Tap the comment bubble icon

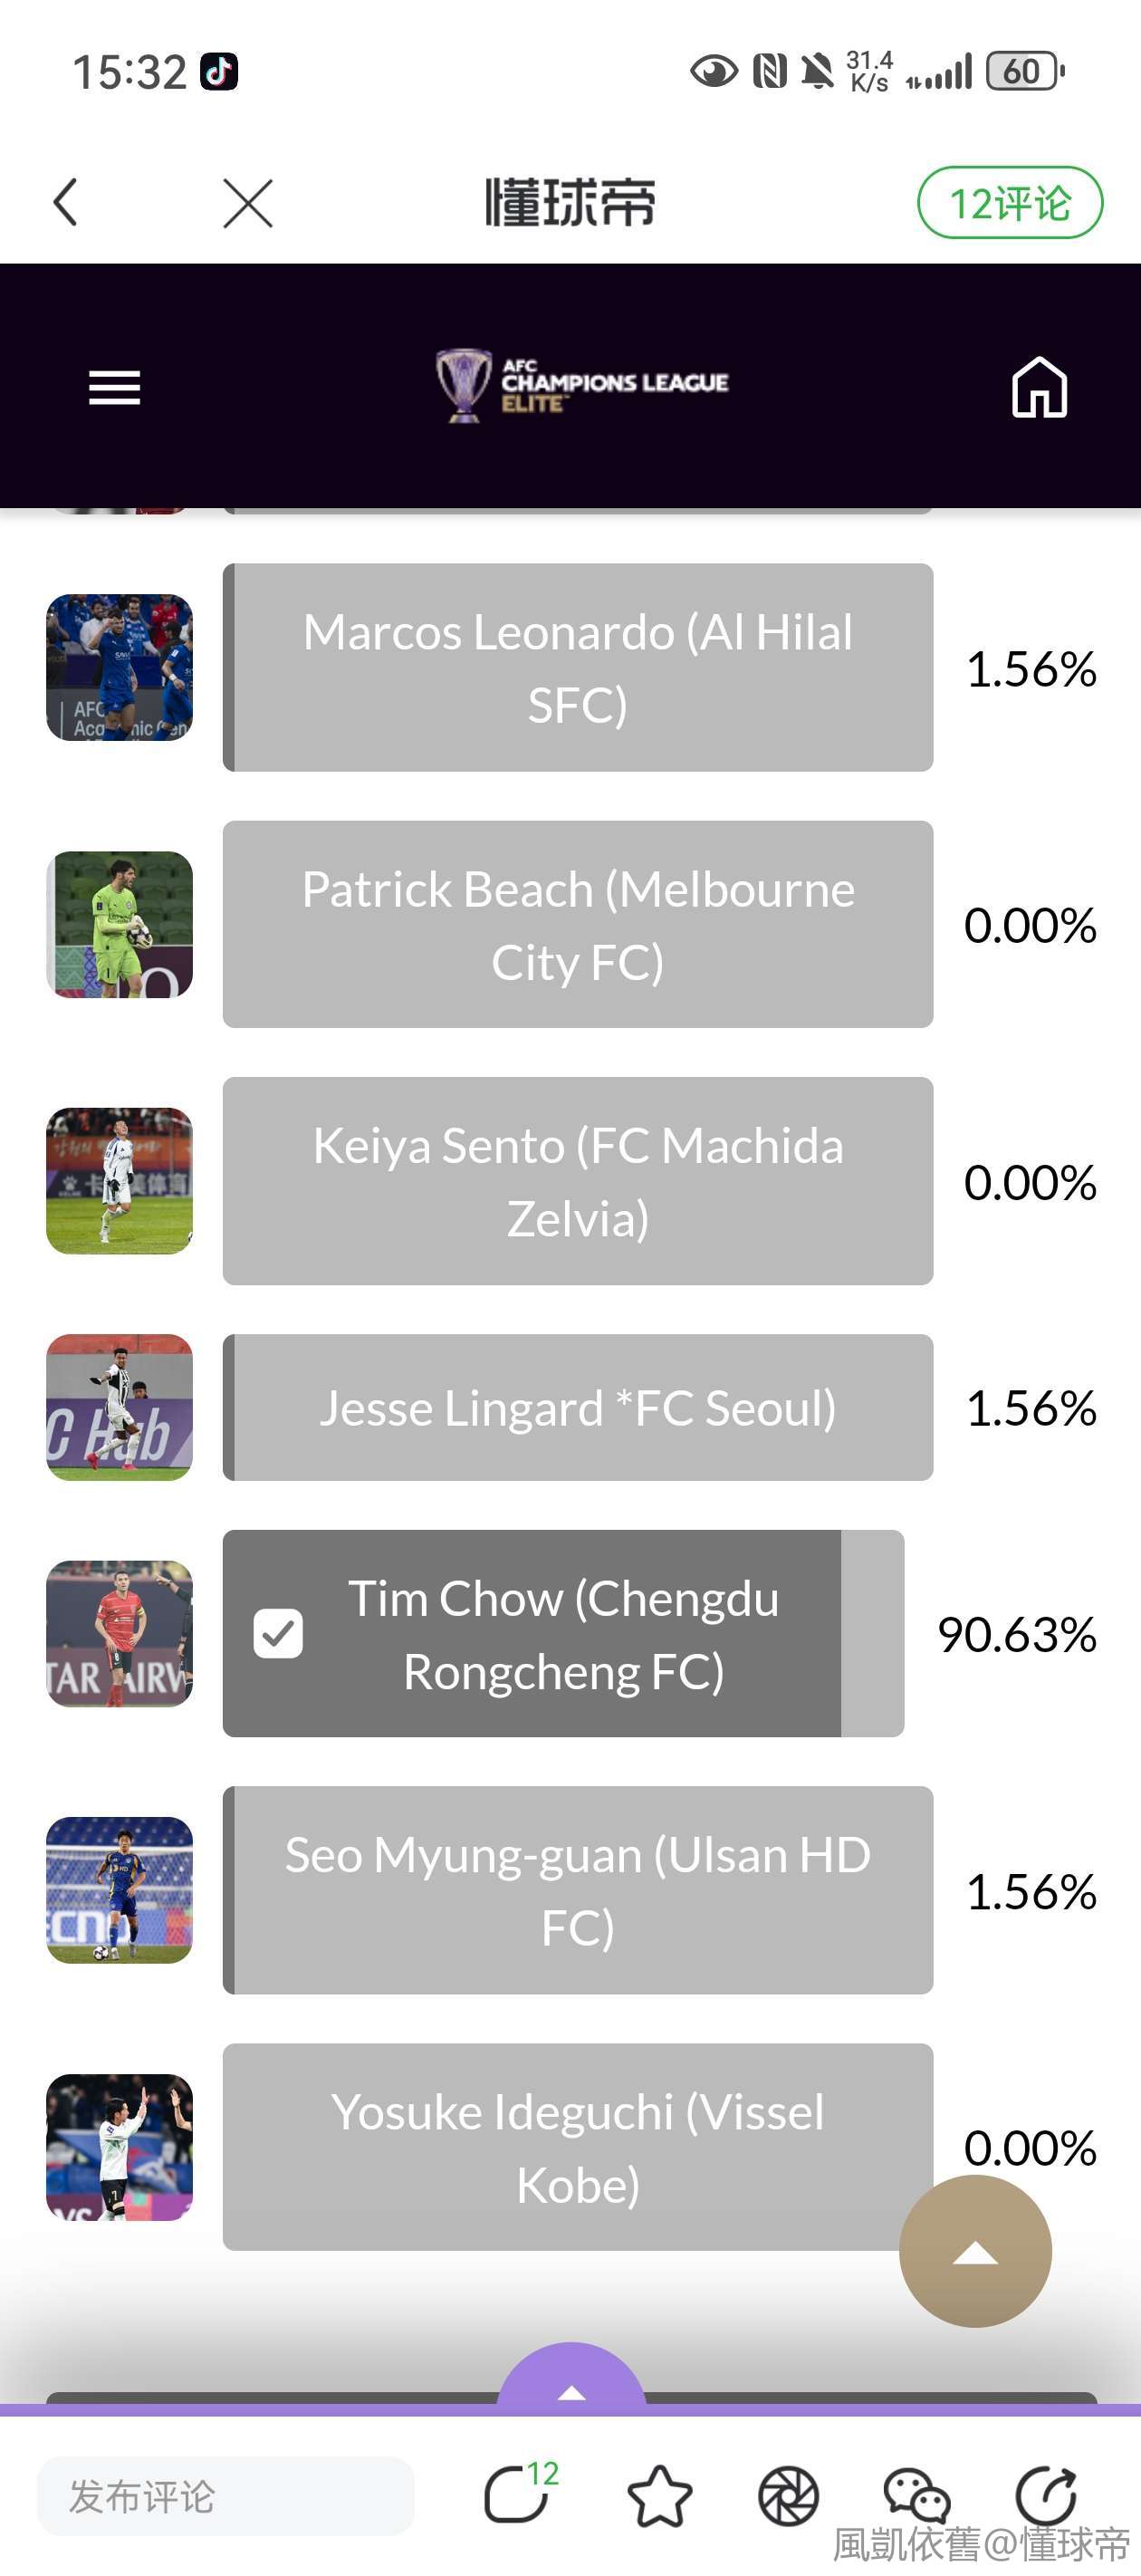pyautogui.click(x=517, y=2495)
